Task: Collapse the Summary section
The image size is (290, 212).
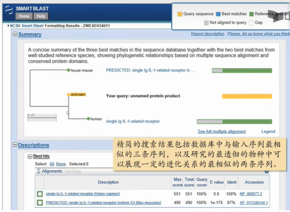Action: tap(15, 34)
